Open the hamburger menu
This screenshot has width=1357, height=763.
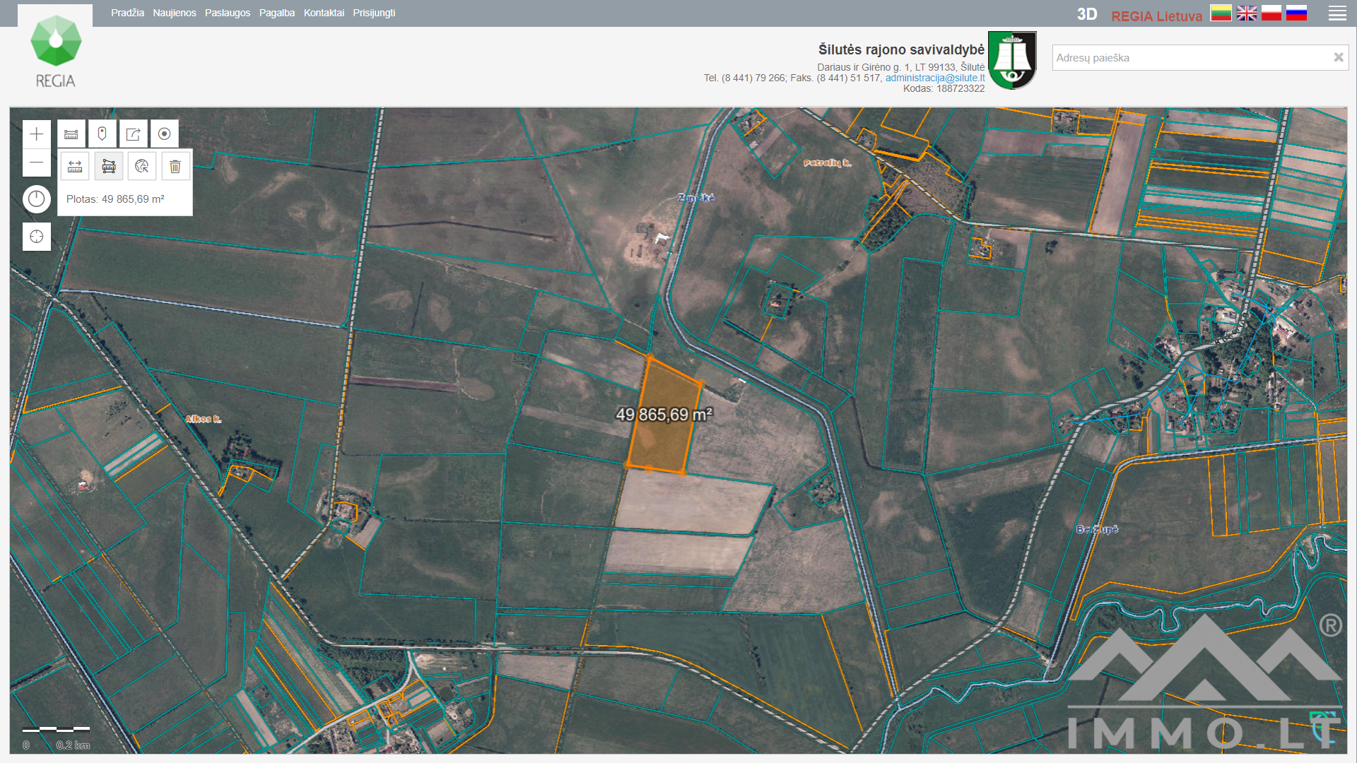1337,13
